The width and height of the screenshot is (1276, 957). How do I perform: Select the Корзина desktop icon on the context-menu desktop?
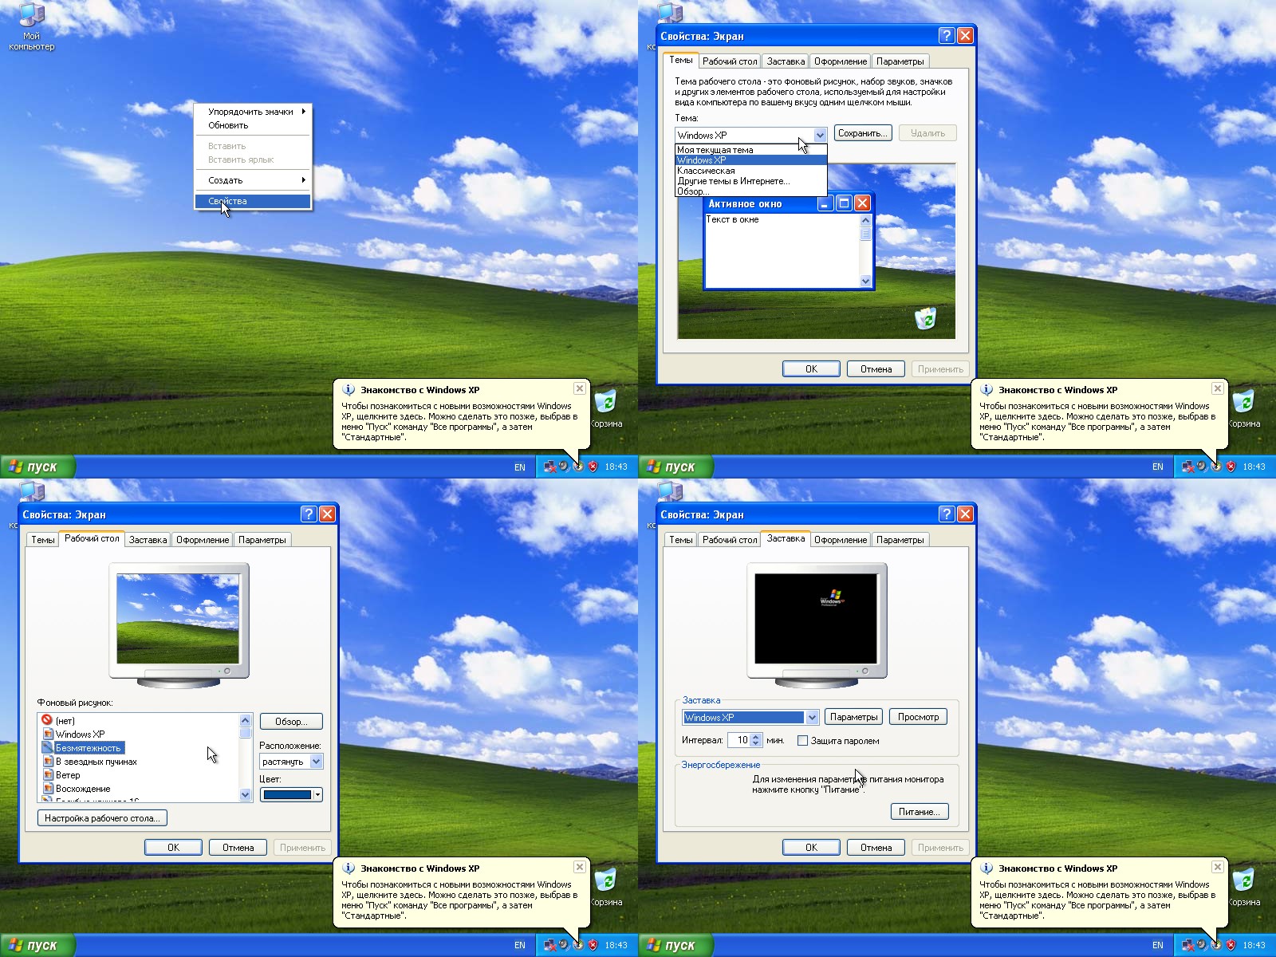pyautogui.click(x=605, y=408)
